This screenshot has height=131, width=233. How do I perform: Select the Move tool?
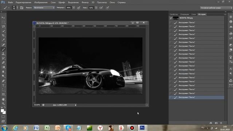(x=3, y=17)
